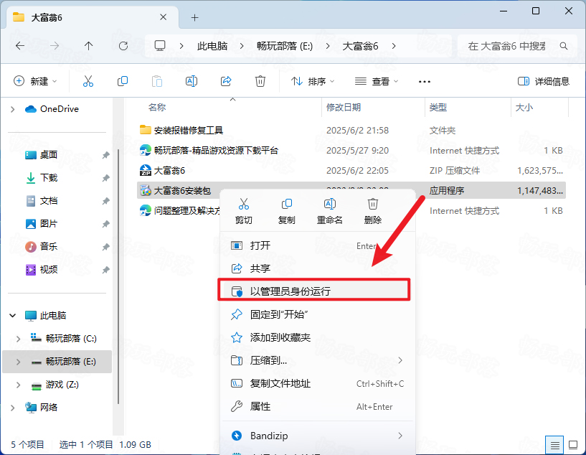Image resolution: width=586 pixels, height=455 pixels.
Task: Switch to details list view in status bar
Action: tap(554, 445)
